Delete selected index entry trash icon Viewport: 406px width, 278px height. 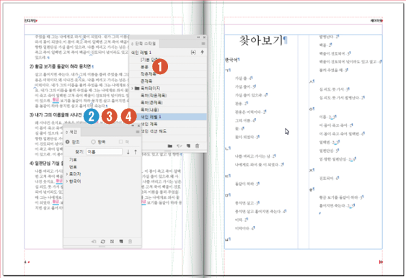131,241
